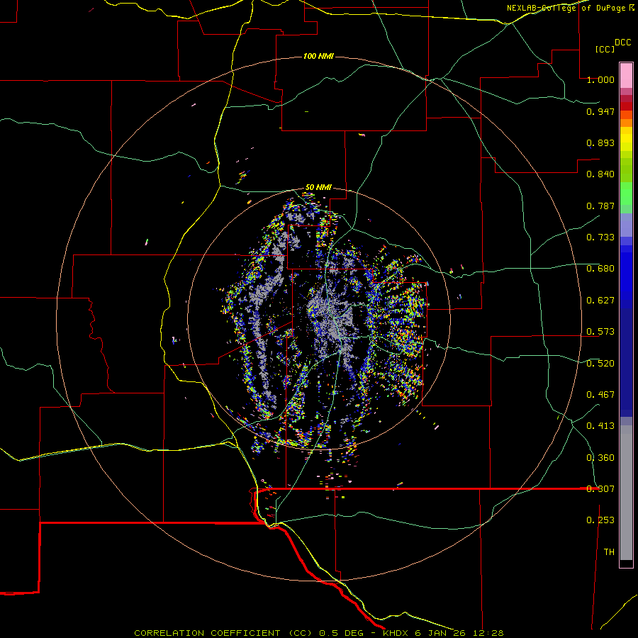638x638 pixels.
Task: Select the 0.413 scale value
Action: pyautogui.click(x=600, y=426)
